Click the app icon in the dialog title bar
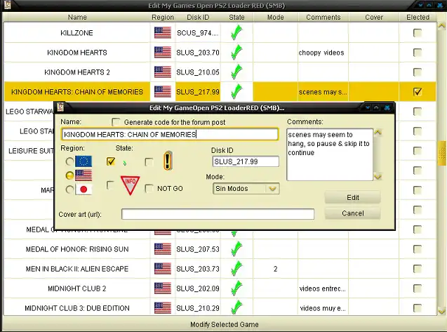Image resolution: width=447 pixels, height=332 pixels. 60,107
